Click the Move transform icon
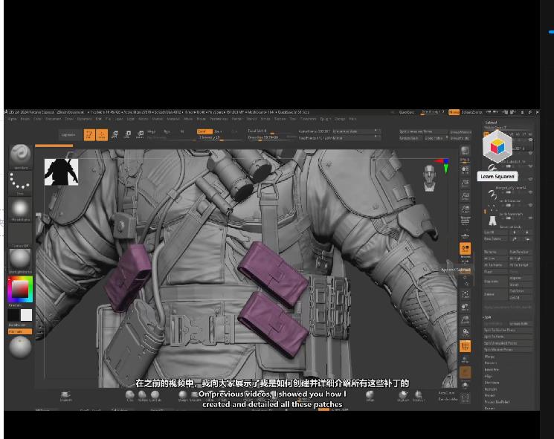This screenshot has height=439, width=554. click(x=115, y=134)
